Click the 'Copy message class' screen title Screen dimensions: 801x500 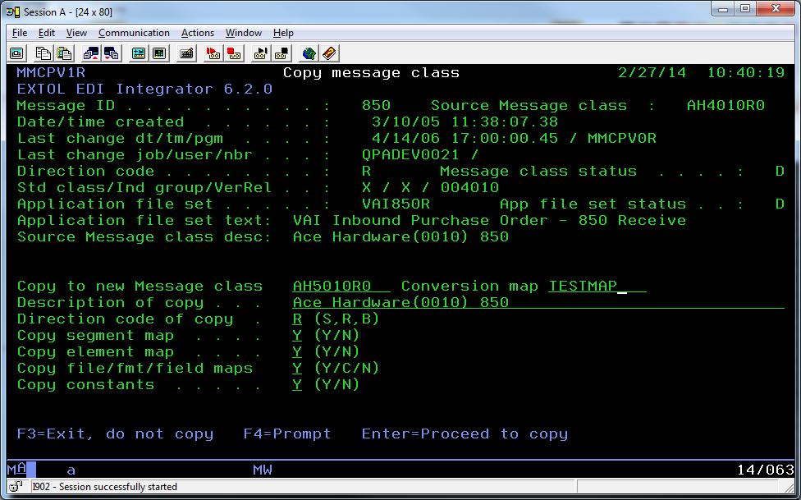372,72
